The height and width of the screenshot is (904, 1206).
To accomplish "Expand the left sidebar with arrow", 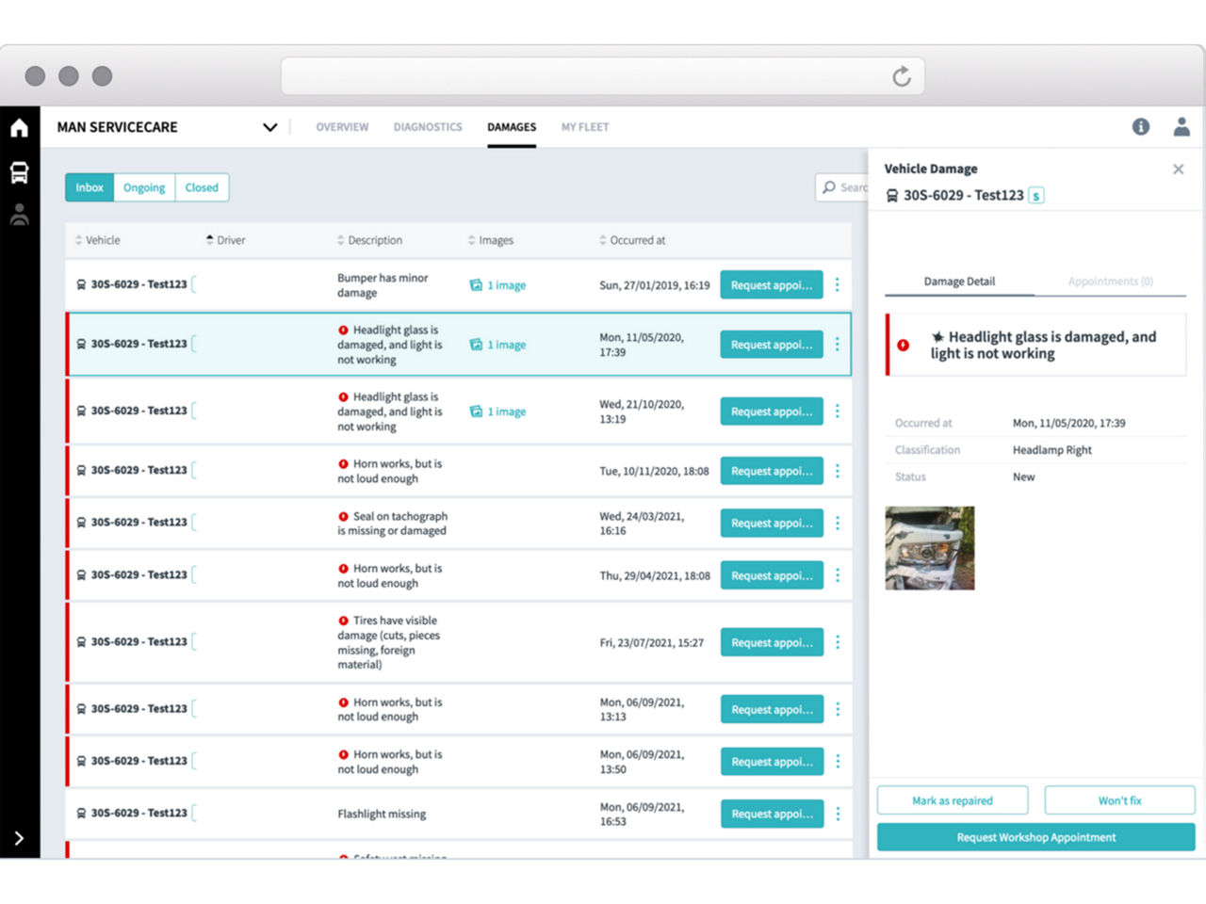I will [x=19, y=838].
